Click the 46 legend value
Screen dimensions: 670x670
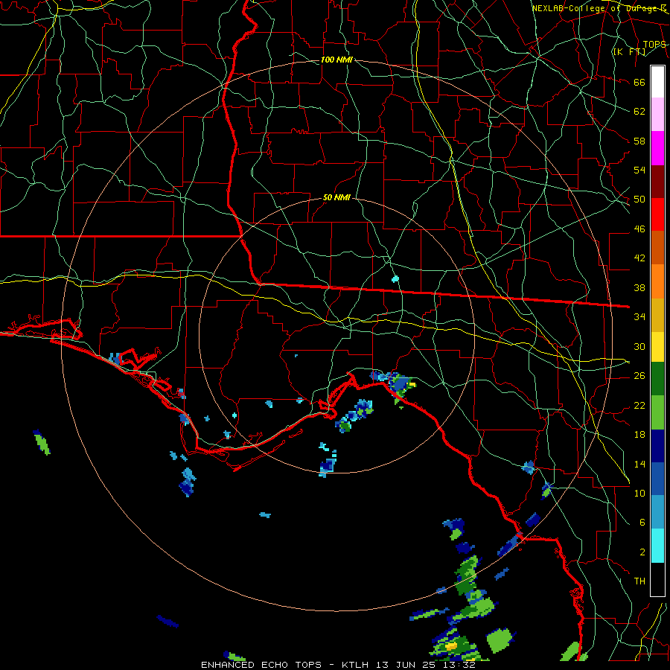pos(639,229)
